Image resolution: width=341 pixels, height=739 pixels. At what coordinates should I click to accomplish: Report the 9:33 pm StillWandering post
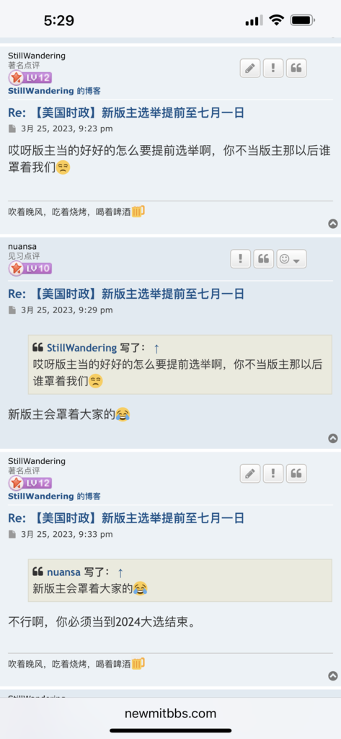pos(273,473)
